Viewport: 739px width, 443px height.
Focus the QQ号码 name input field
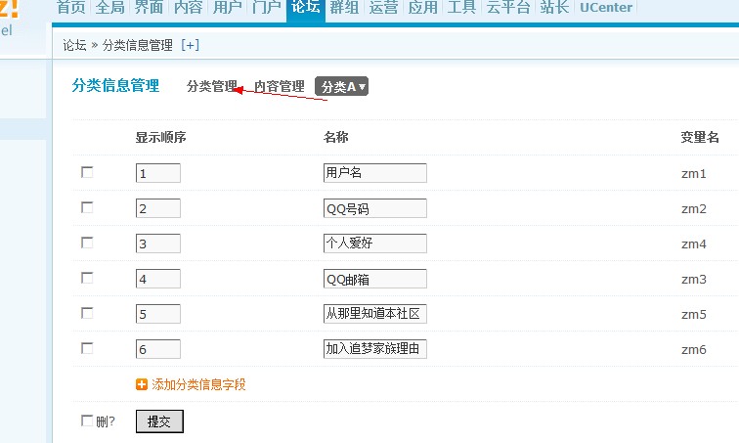coord(375,208)
